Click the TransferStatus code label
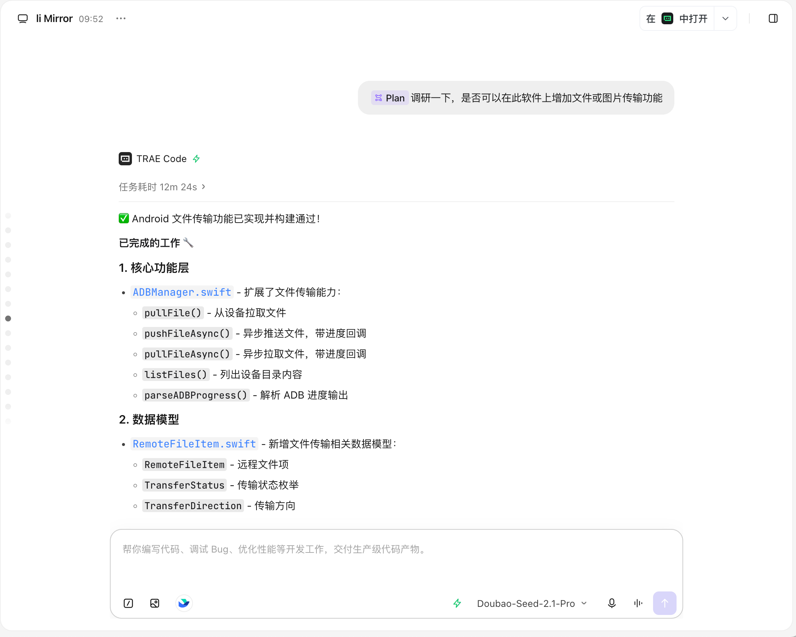Image resolution: width=796 pixels, height=637 pixels. coord(184,485)
